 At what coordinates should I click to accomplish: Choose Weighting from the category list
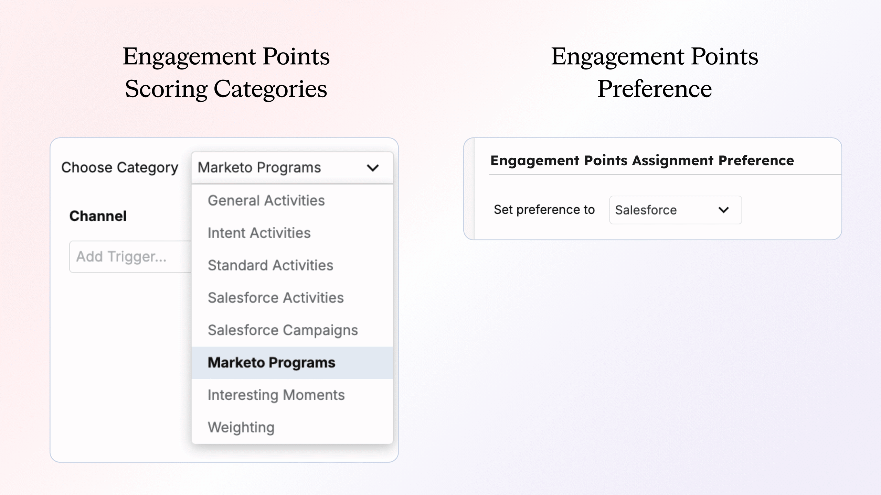241,427
